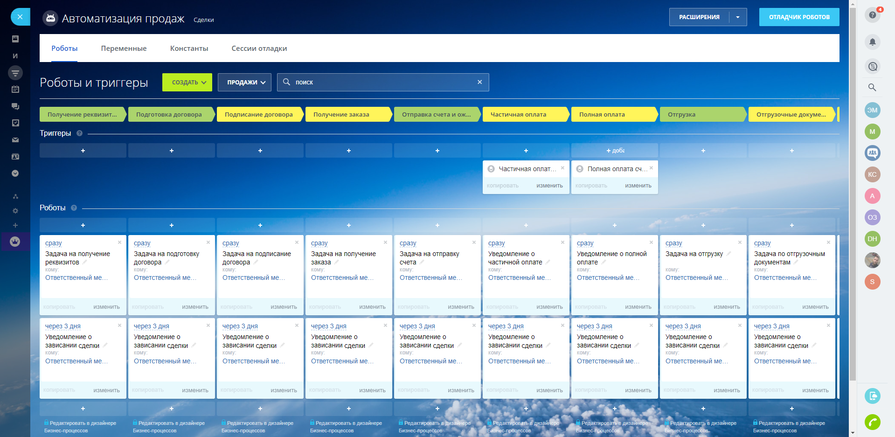Select the yellow Подписание договора stage
This screenshot has width=895, height=437.
[259, 115]
